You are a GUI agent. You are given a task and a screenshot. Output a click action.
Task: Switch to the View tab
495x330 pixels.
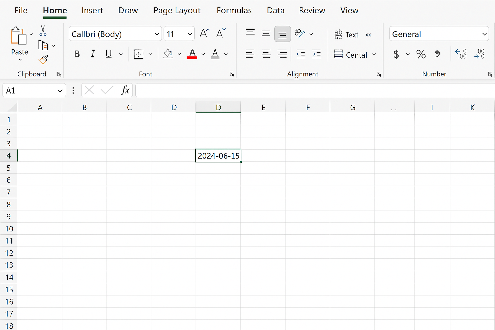coord(349,10)
